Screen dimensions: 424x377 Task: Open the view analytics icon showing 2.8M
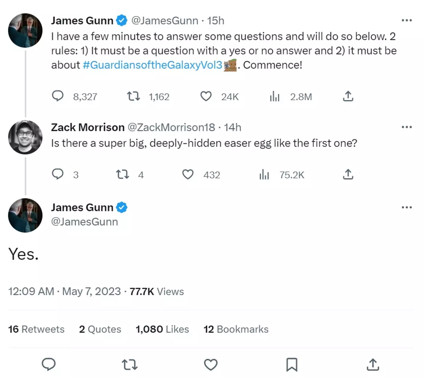[x=274, y=96]
